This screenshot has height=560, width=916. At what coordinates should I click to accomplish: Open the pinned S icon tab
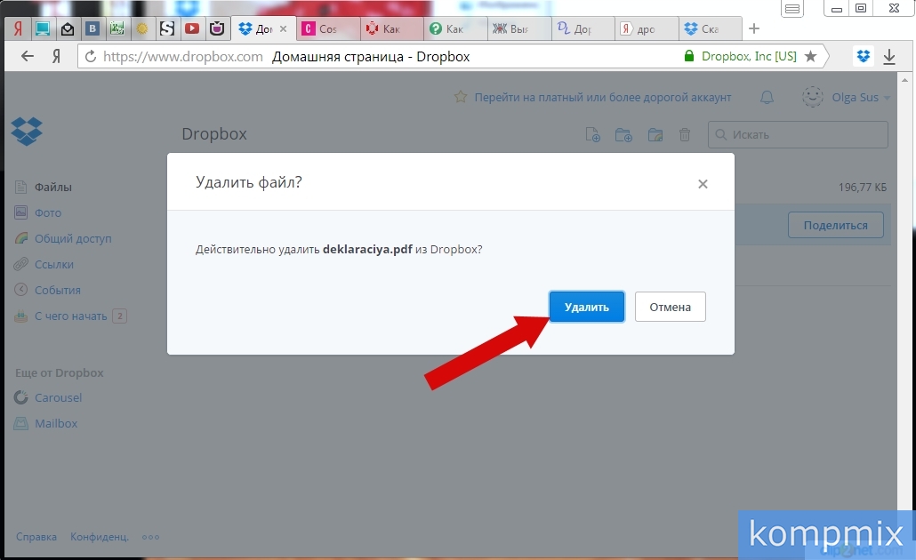167,28
